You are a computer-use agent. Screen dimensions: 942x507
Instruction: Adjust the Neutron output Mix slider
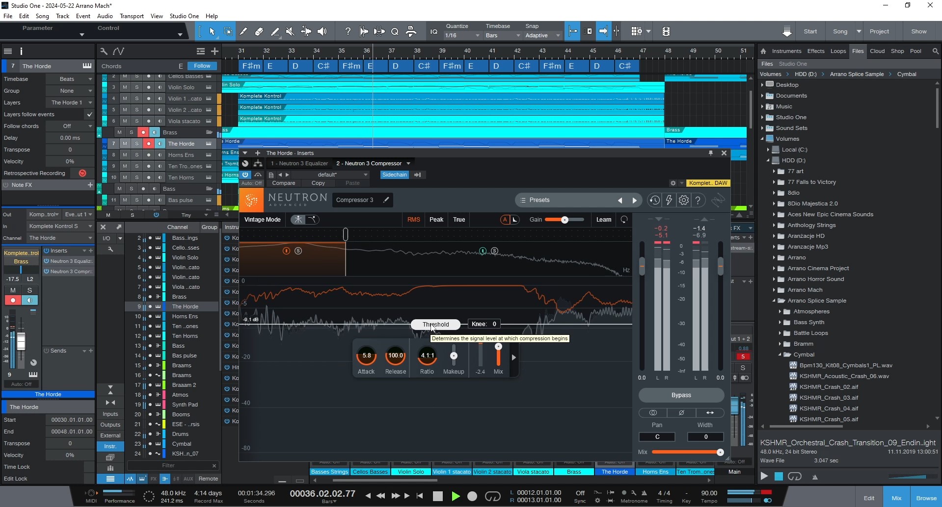pyautogui.click(x=687, y=452)
